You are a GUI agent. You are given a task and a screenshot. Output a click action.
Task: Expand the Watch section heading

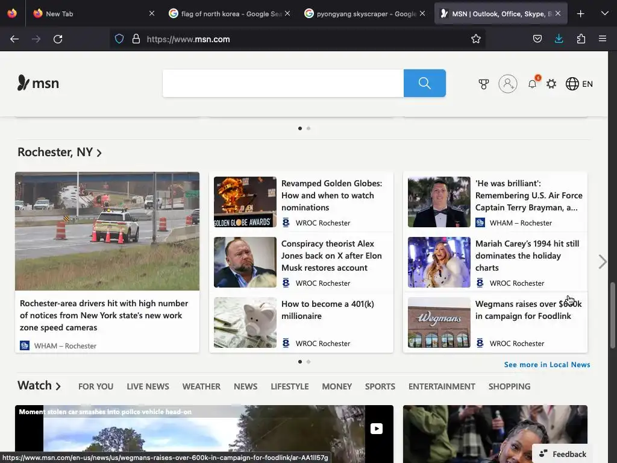(x=39, y=385)
